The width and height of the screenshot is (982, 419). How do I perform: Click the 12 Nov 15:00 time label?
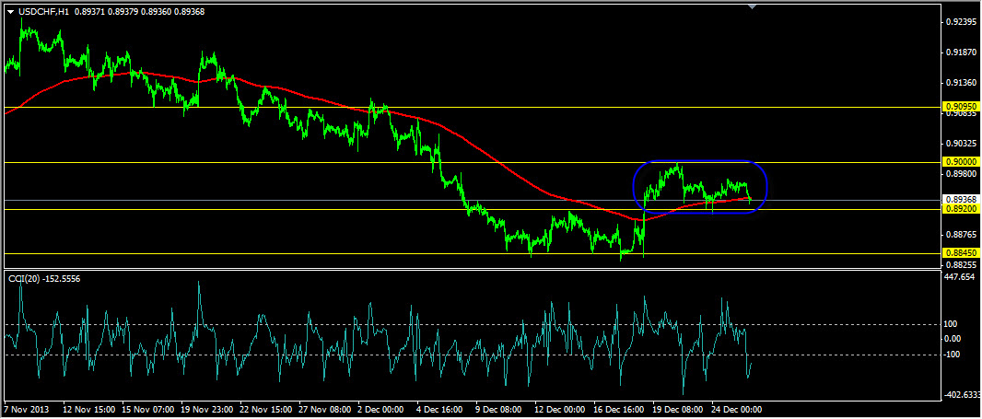[88, 410]
